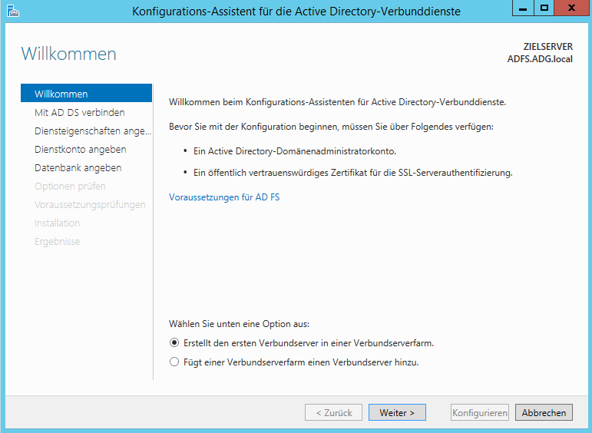Continue with Weiter button
This screenshot has width=592, height=433.
click(397, 412)
